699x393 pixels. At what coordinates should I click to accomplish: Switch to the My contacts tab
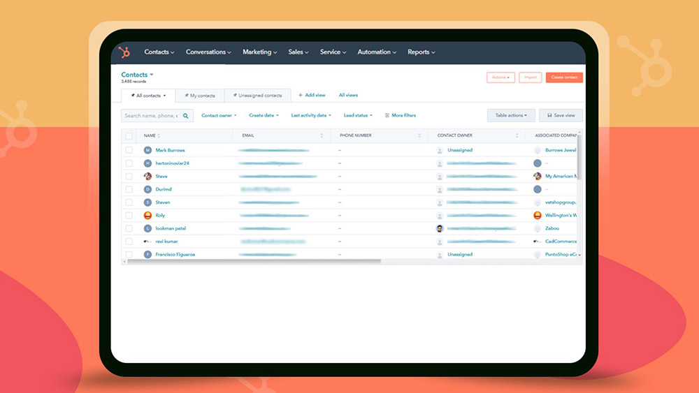tap(199, 95)
